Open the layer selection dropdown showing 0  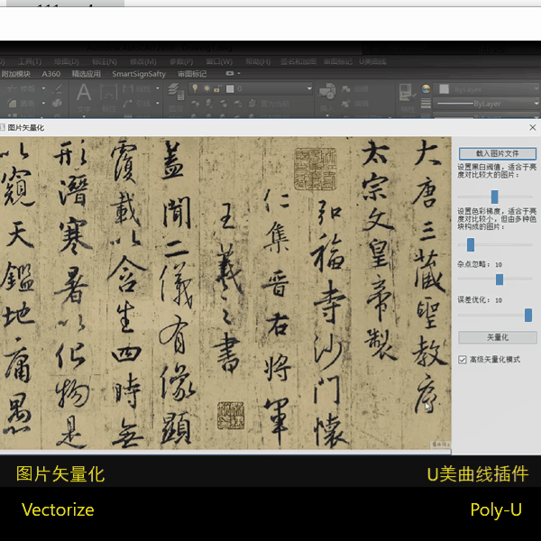pyautogui.click(x=251, y=88)
